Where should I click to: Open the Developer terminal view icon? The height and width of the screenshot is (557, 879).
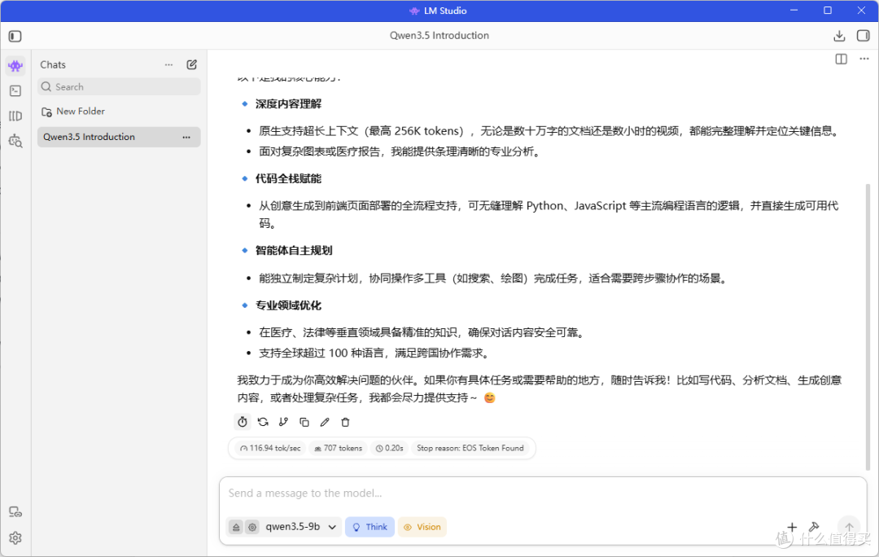(15, 91)
